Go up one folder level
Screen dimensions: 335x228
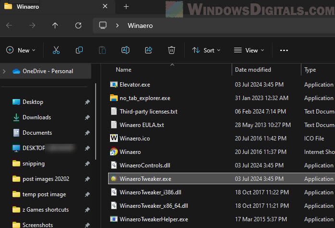(55, 25)
